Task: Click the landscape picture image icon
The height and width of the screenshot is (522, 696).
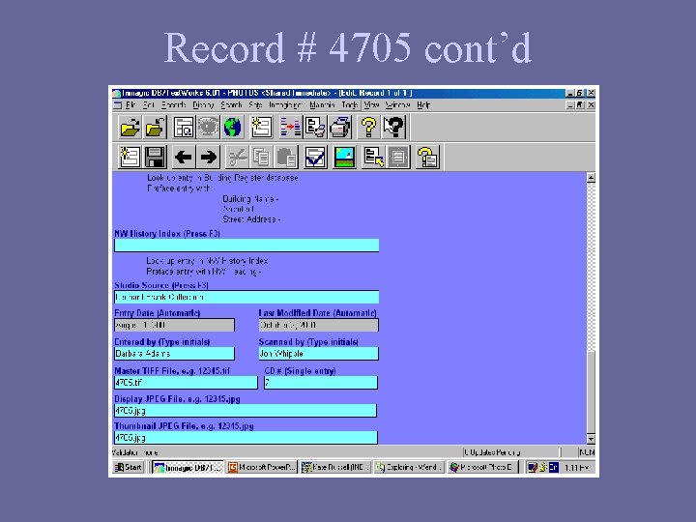Action: pyautogui.click(x=344, y=158)
